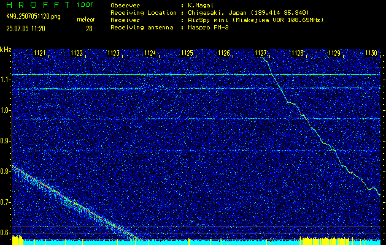The height and width of the screenshot is (245, 386).
Task: Click the 1123 time marker
Action: pyautogui.click(x=114, y=53)
